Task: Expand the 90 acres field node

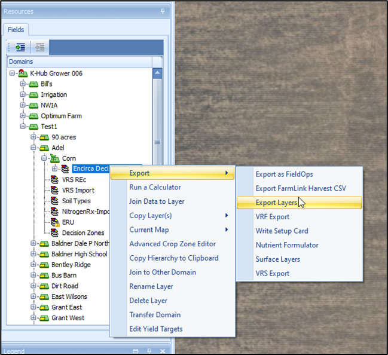Action: 33,136
